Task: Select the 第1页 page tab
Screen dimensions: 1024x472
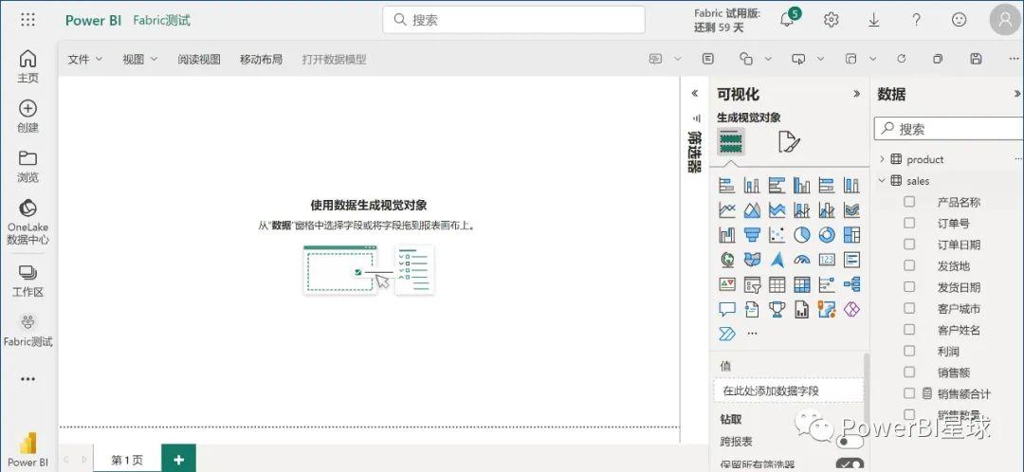Action: click(127, 460)
